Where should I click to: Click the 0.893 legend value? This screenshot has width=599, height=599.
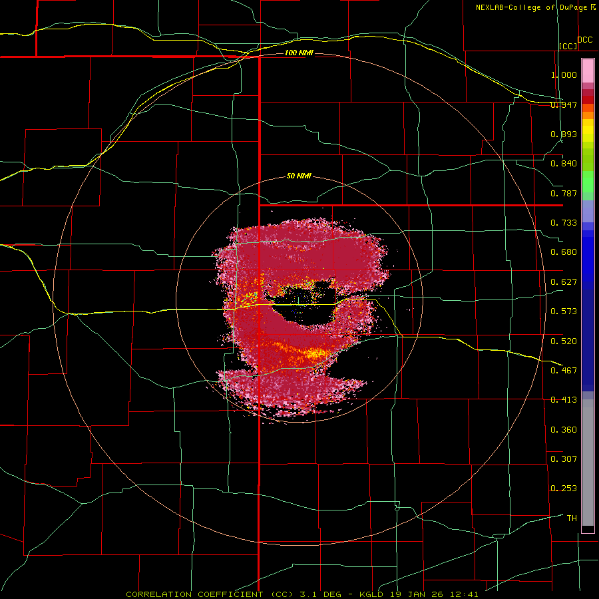point(564,134)
